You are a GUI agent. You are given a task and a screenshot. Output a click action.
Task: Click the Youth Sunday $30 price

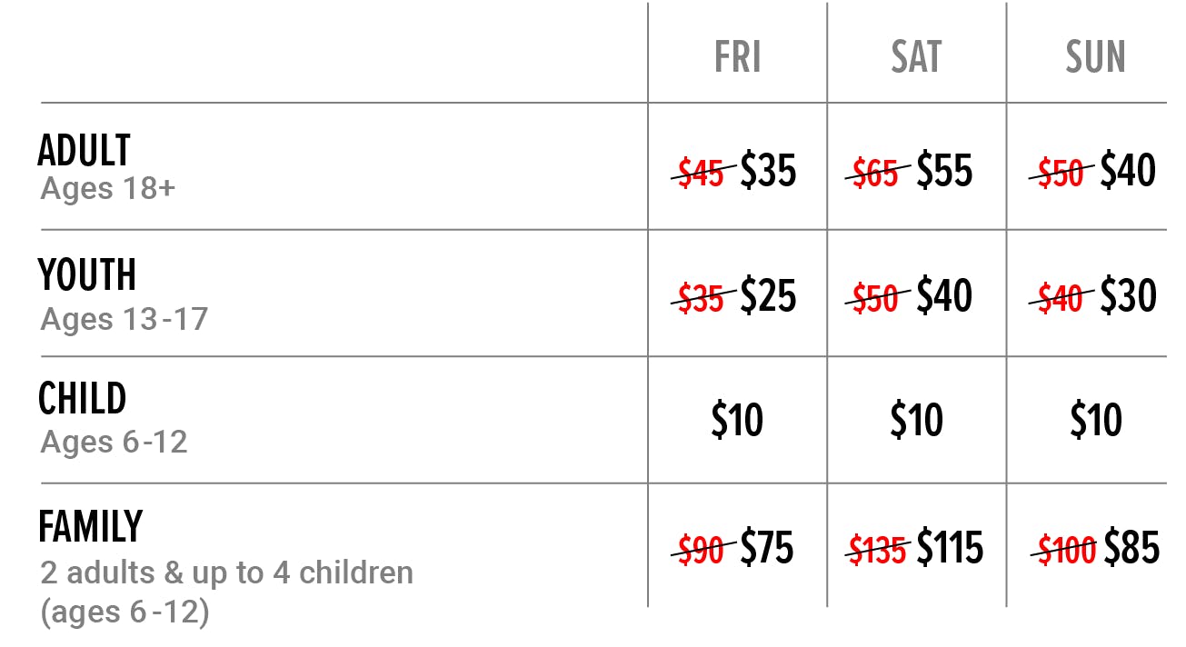click(1128, 296)
